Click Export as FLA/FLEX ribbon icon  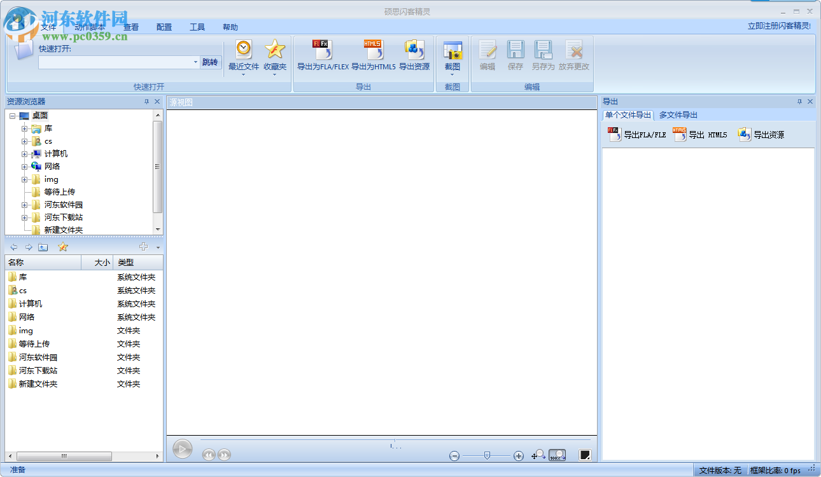point(322,50)
